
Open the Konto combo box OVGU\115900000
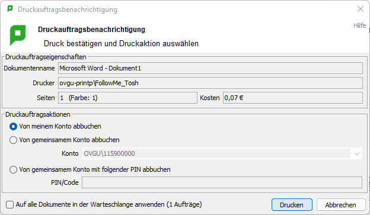click(222, 154)
